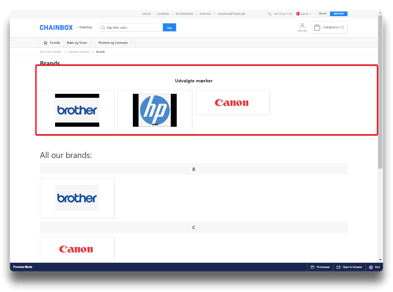
Task: Expand the Dansk language dropdown
Action: pyautogui.click(x=304, y=14)
